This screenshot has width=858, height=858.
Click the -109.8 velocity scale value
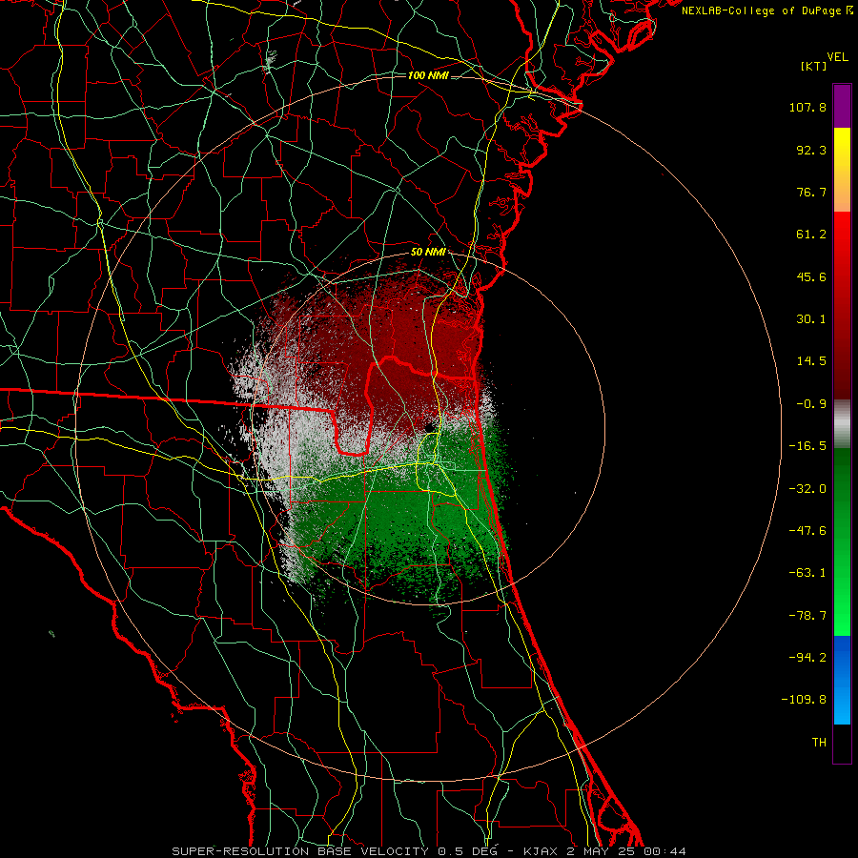coord(804,700)
